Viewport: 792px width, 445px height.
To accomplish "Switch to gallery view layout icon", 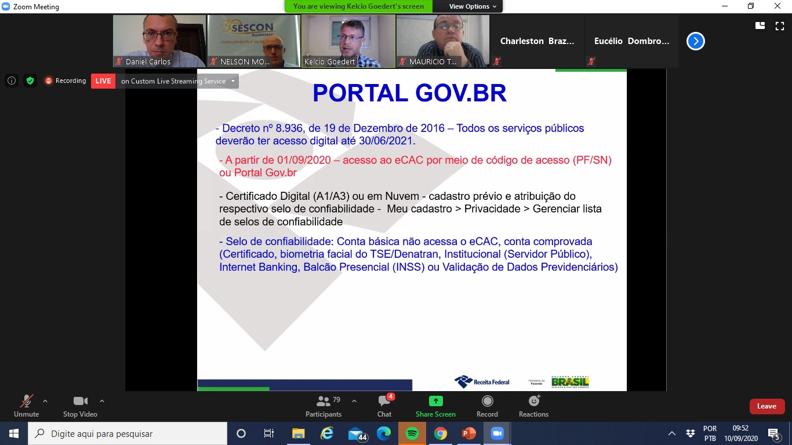I will coord(760,25).
